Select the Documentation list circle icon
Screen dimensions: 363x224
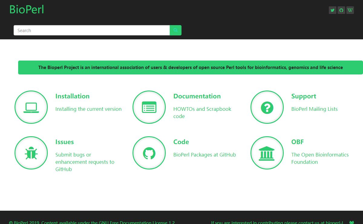149,107
